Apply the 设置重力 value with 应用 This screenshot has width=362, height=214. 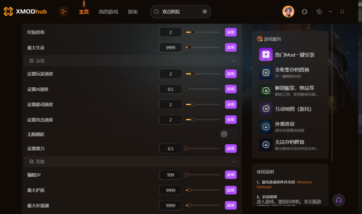click(230, 148)
